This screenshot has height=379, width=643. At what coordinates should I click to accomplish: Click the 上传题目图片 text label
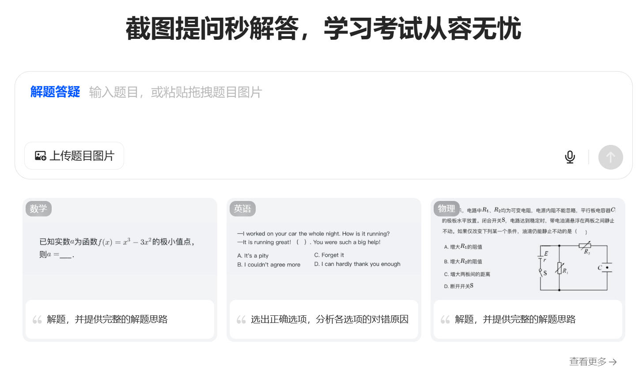[x=82, y=156]
